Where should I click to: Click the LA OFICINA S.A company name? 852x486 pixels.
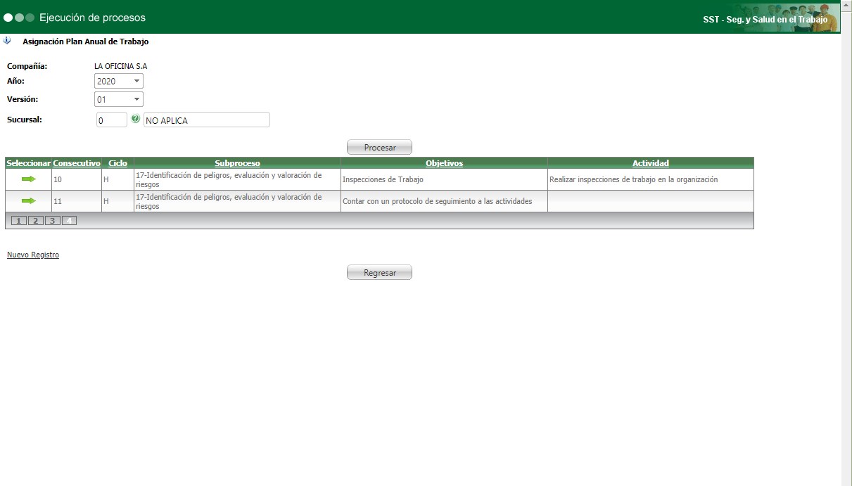pyautogui.click(x=120, y=66)
